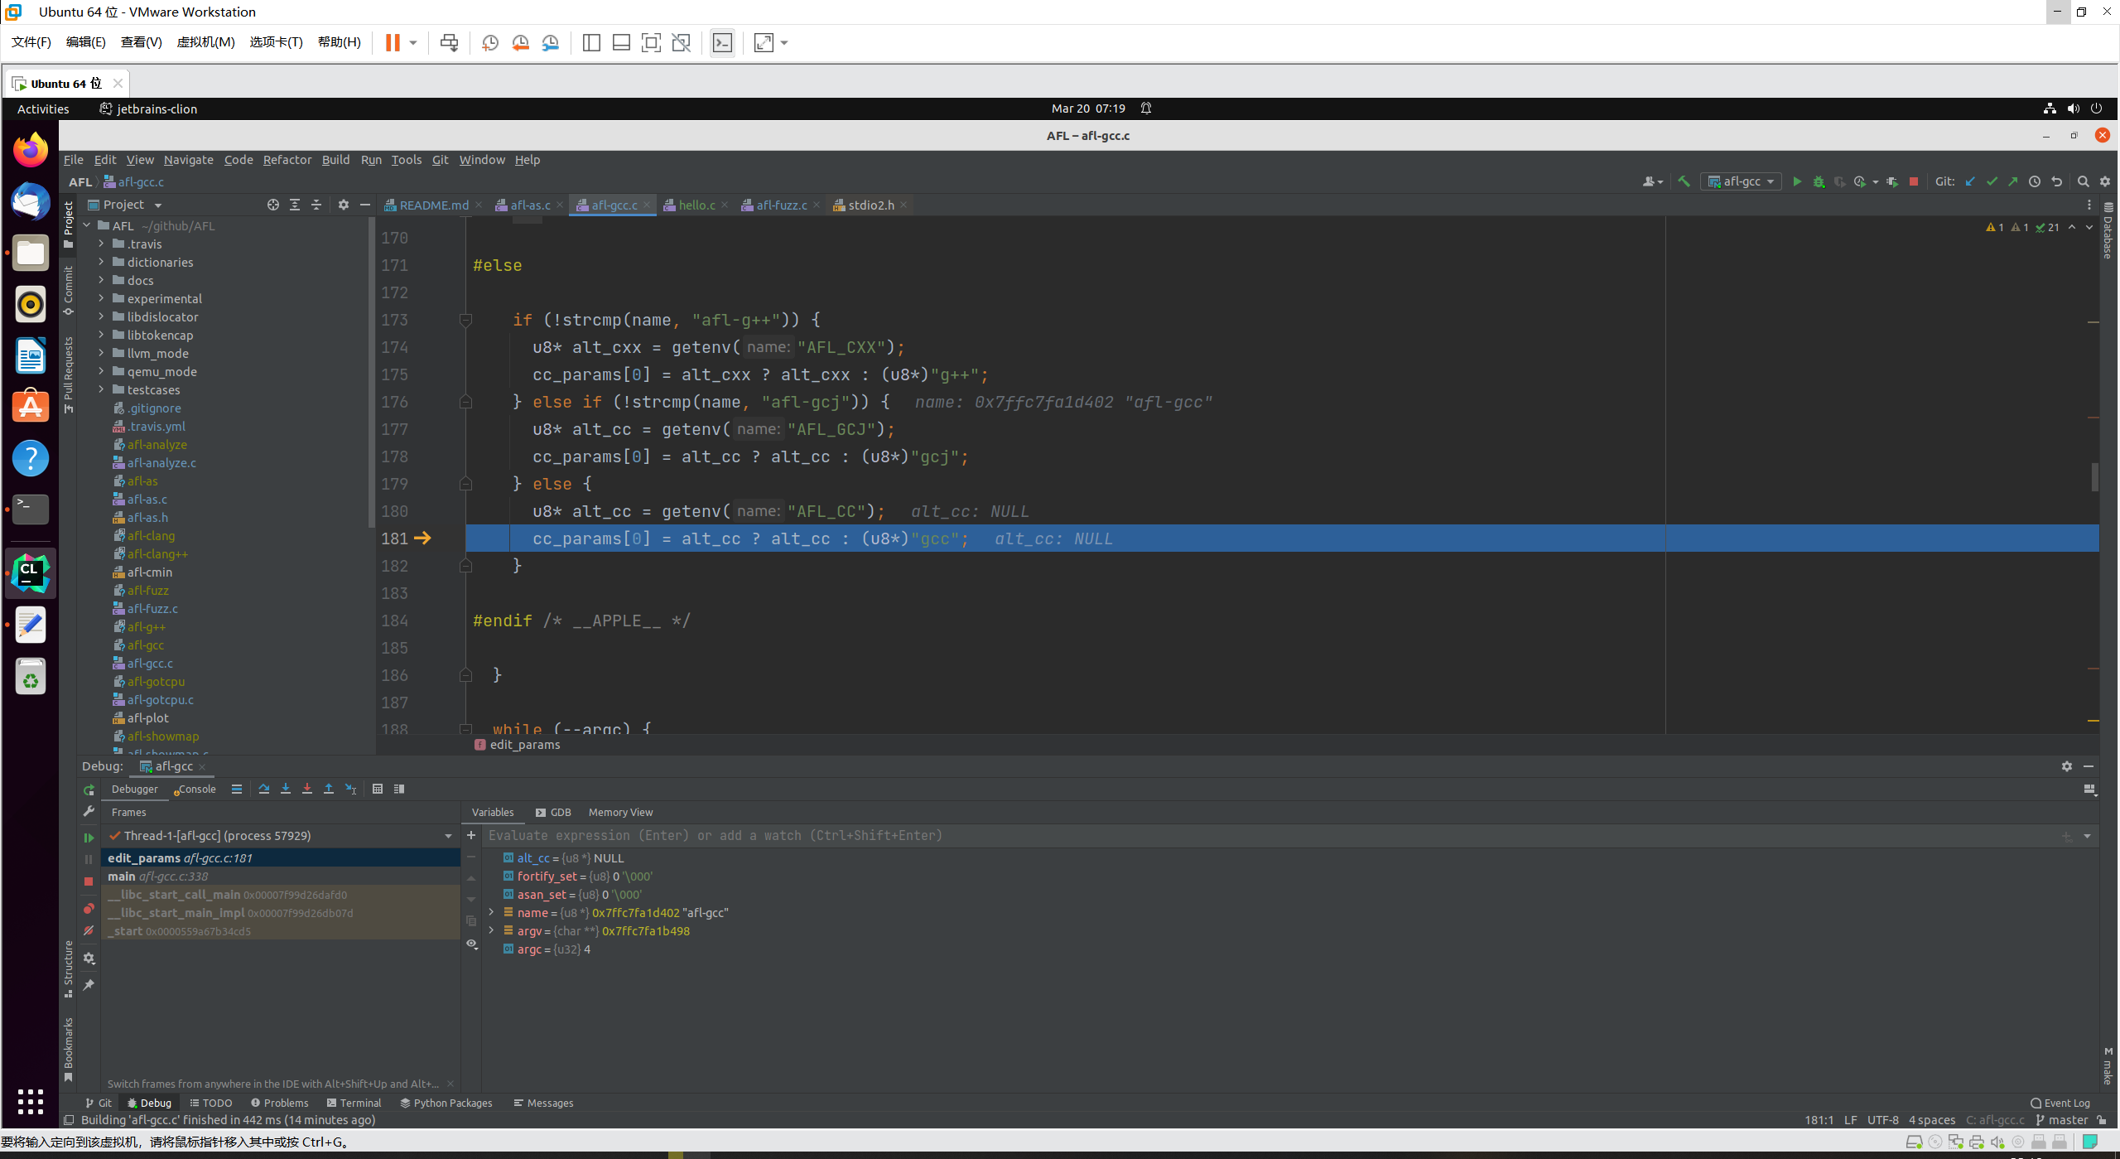2120x1159 pixels.
Task: Click Expand All icon in Project panel
Action: [x=295, y=205]
